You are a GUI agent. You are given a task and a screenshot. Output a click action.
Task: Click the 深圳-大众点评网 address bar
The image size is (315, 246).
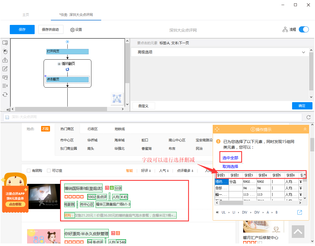point(153,117)
